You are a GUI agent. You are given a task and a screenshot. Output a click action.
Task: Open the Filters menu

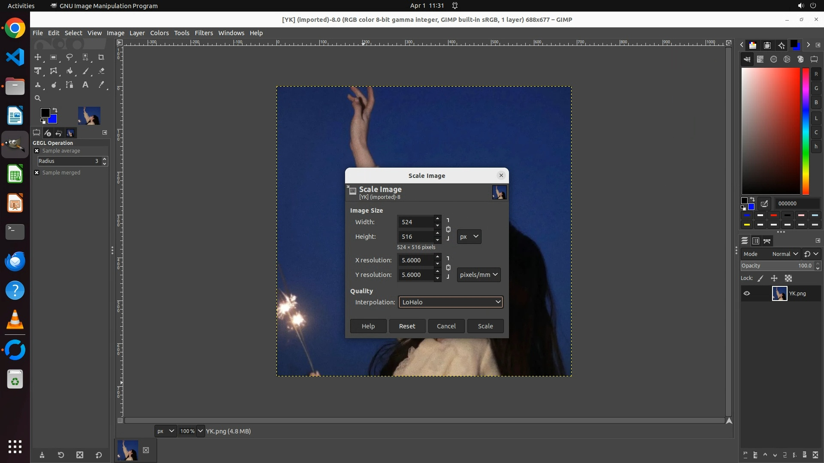coord(203,33)
